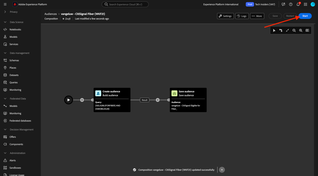
Task: Click the Save button
Action: point(275,16)
